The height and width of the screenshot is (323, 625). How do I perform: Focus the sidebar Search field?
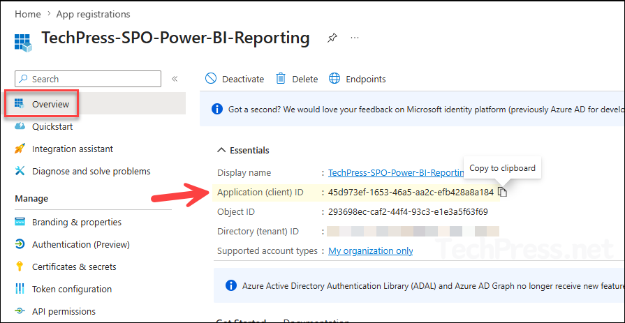88,79
